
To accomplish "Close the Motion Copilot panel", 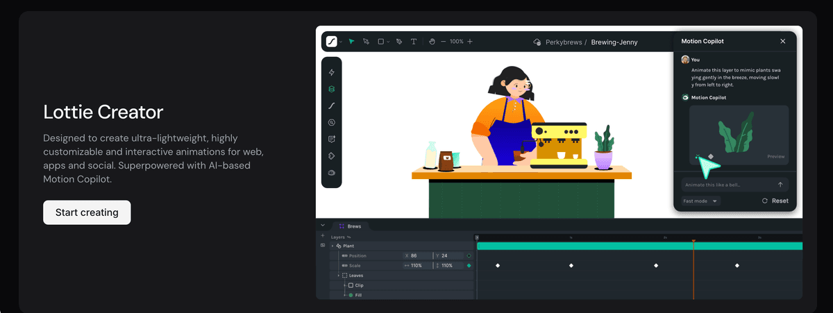I will tap(783, 42).
